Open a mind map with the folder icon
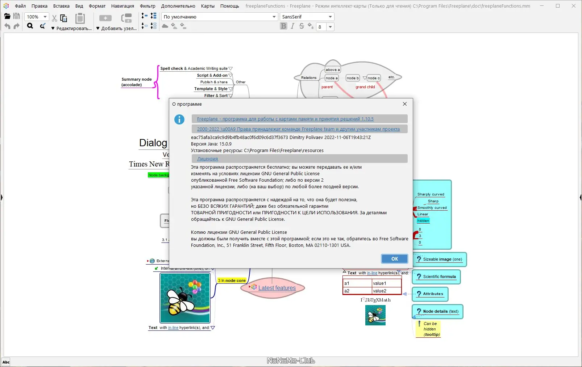This screenshot has height=367, width=582. click(7, 16)
